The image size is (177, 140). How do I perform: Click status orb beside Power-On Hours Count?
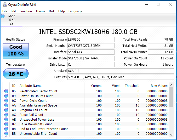[x=6, y=96]
